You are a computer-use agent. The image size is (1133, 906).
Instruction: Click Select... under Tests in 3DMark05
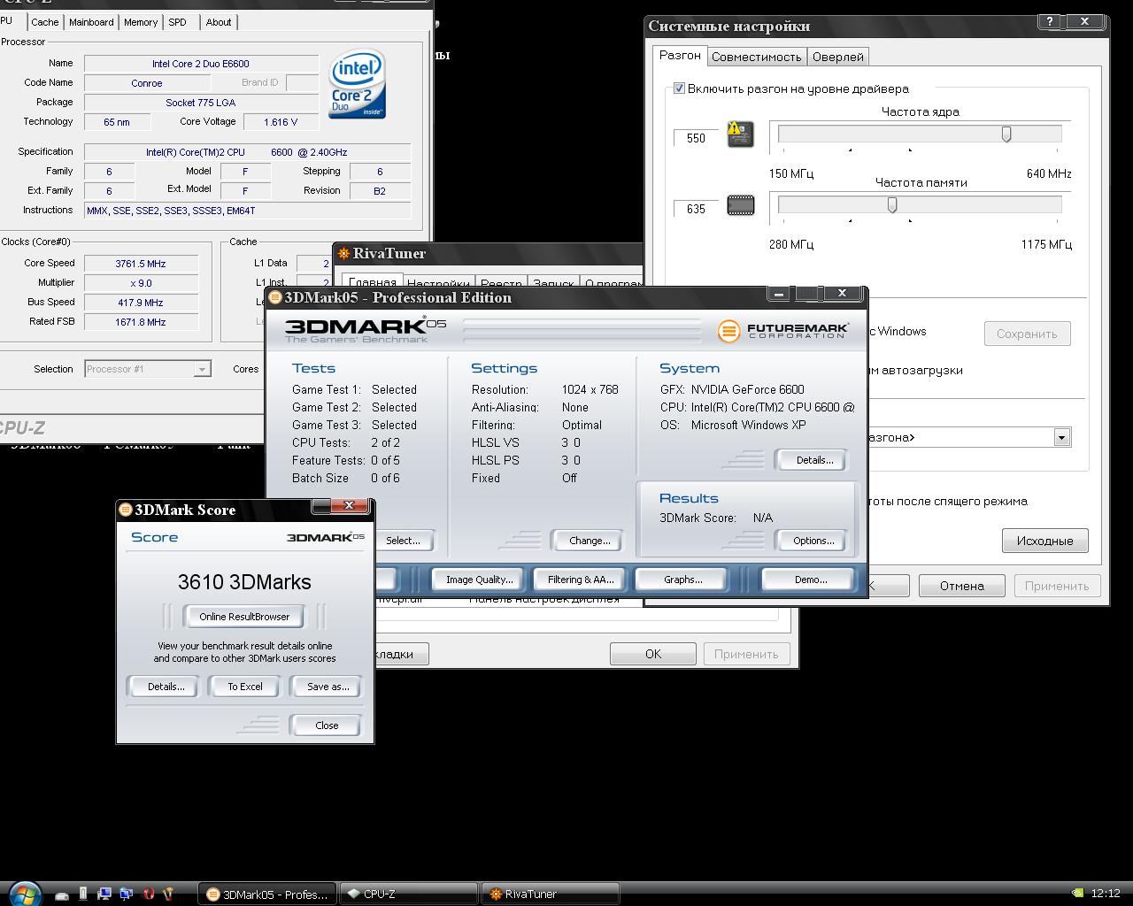(403, 541)
